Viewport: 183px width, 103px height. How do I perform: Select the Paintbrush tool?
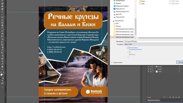(2, 20)
